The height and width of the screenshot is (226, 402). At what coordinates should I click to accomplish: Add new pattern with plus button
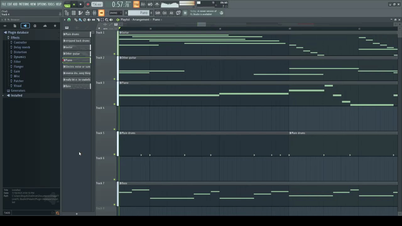(x=151, y=13)
